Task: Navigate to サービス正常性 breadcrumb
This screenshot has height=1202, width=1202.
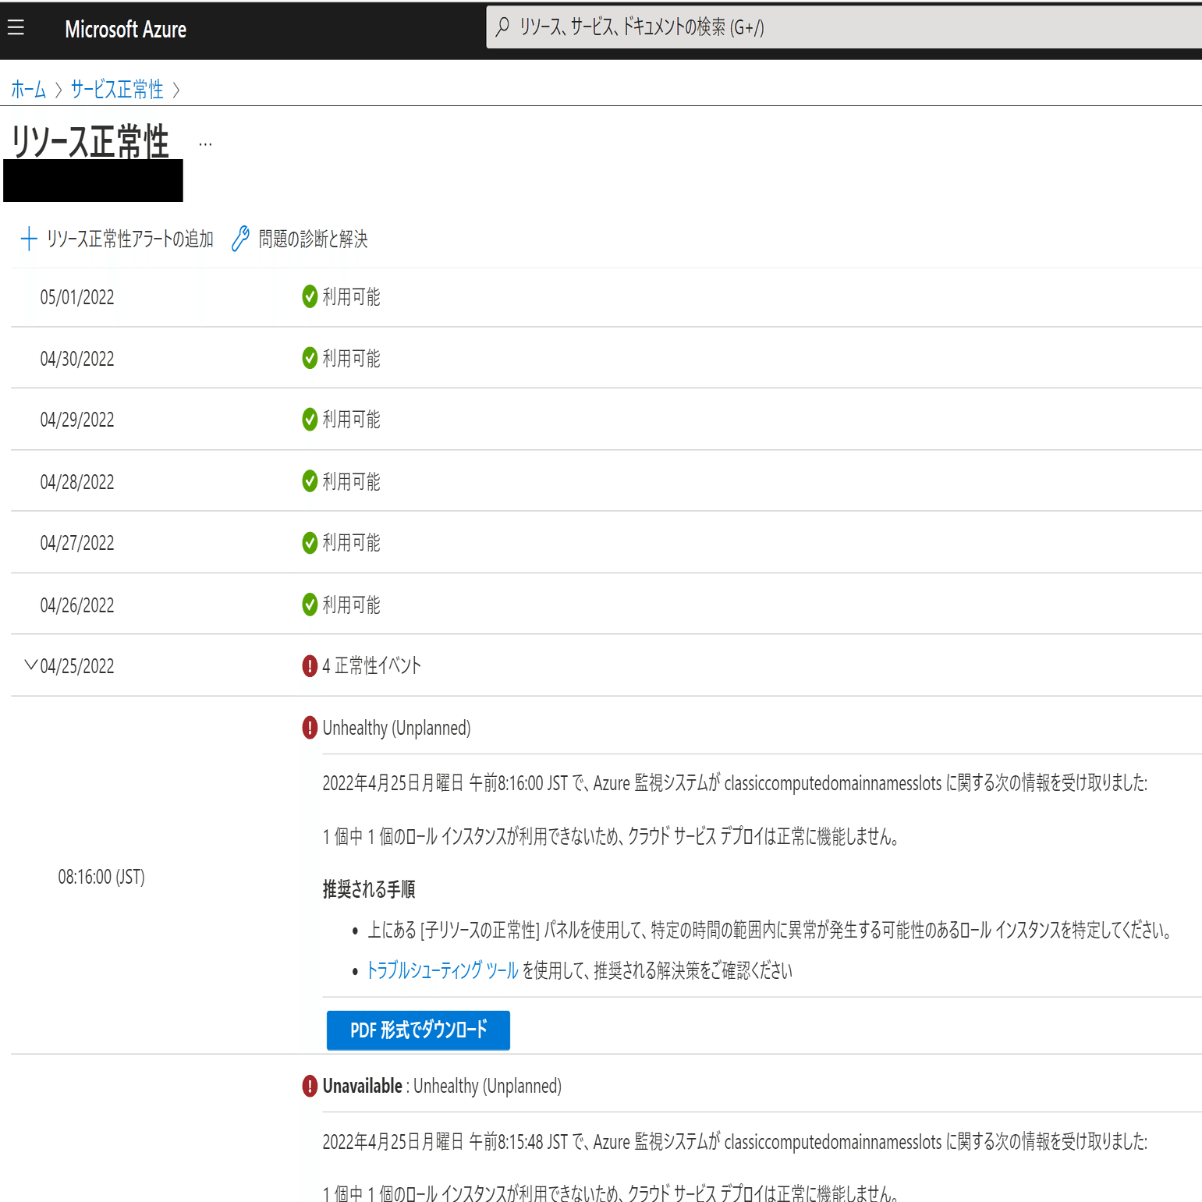Action: click(x=115, y=90)
